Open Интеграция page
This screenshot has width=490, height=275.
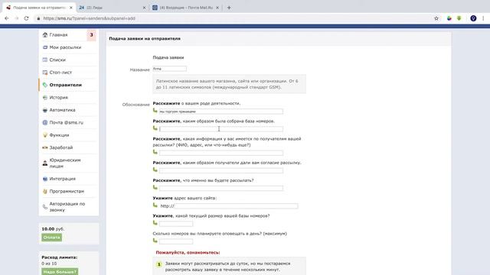(x=63, y=179)
